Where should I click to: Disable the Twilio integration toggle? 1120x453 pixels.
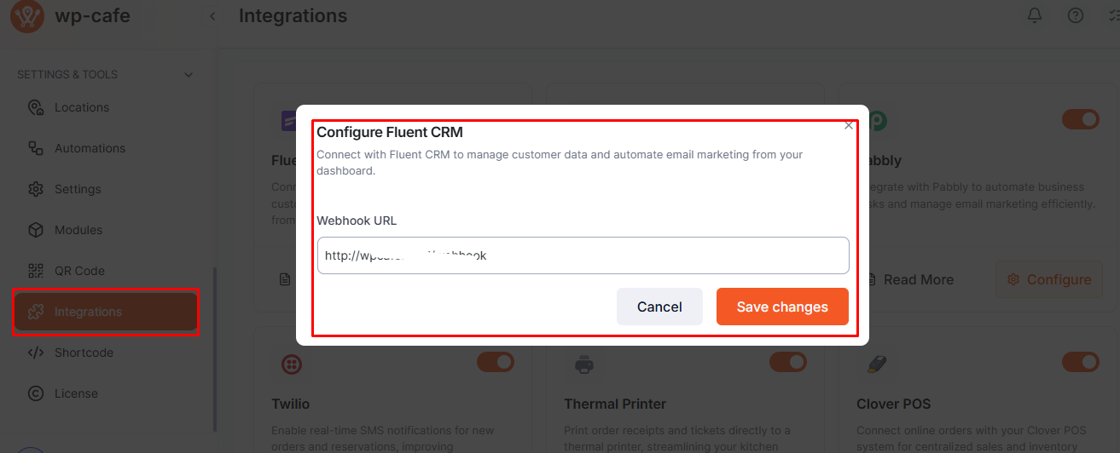495,362
